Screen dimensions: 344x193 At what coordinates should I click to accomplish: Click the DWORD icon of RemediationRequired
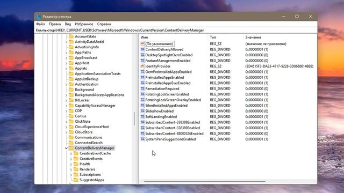coord(142,88)
